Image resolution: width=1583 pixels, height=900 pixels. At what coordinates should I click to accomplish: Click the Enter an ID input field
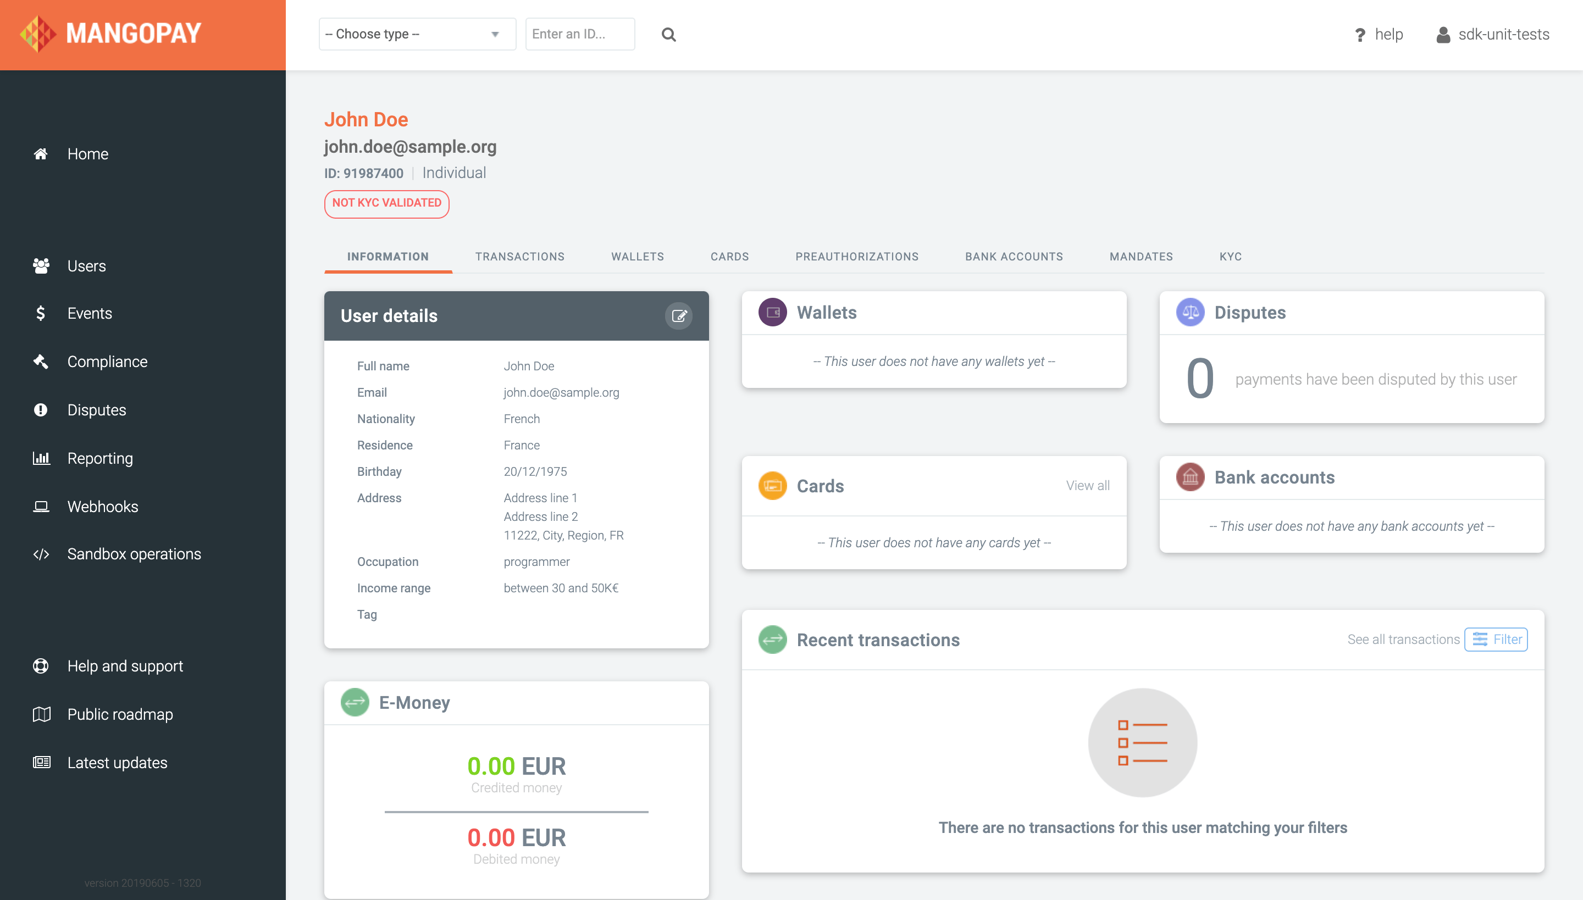click(x=579, y=35)
